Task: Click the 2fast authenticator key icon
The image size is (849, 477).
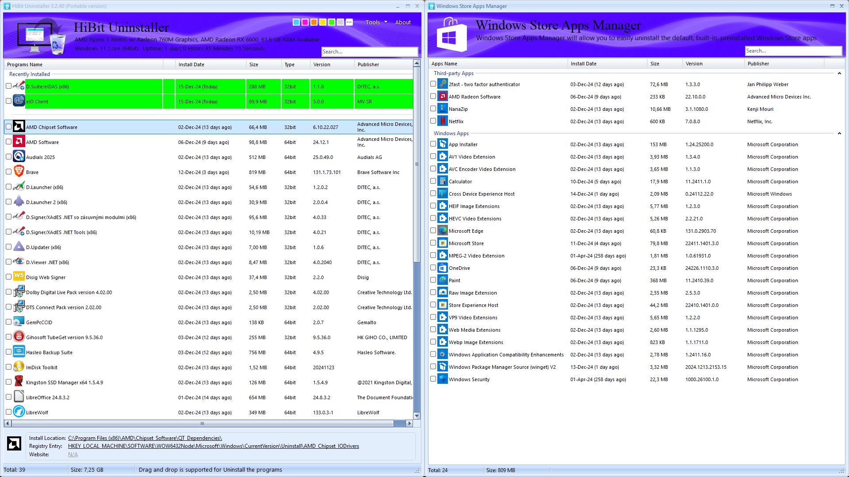Action: tap(443, 84)
